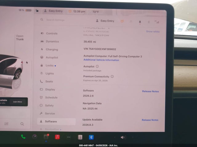Open Release Notes for available update
Viewport: 197px width, 147px height.
[150, 120]
